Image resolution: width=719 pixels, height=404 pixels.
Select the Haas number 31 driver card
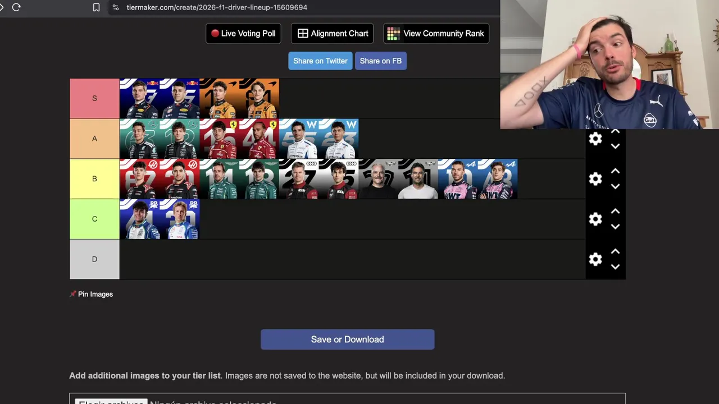(179, 179)
